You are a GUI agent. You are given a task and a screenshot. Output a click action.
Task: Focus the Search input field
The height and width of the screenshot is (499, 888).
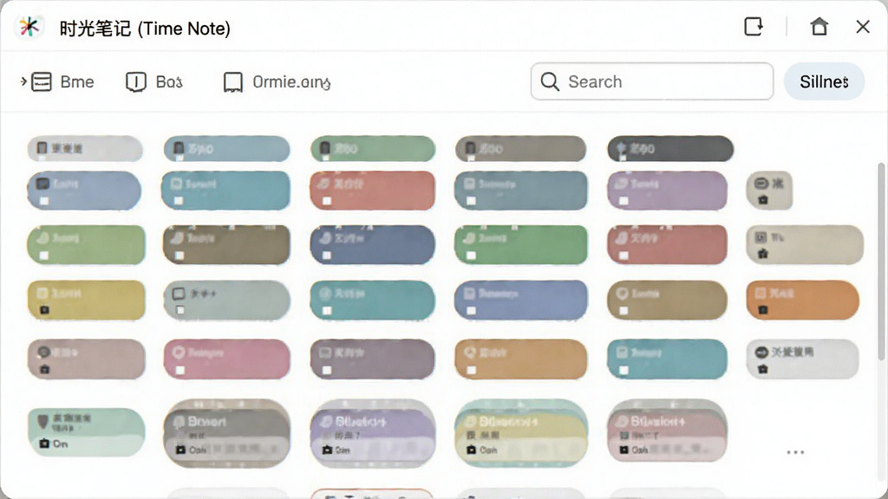652,81
